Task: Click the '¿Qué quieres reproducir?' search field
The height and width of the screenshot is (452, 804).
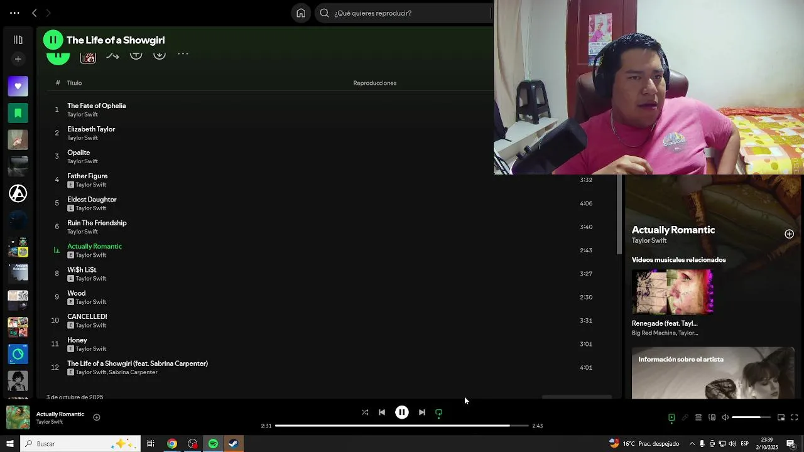Action: [x=405, y=13]
